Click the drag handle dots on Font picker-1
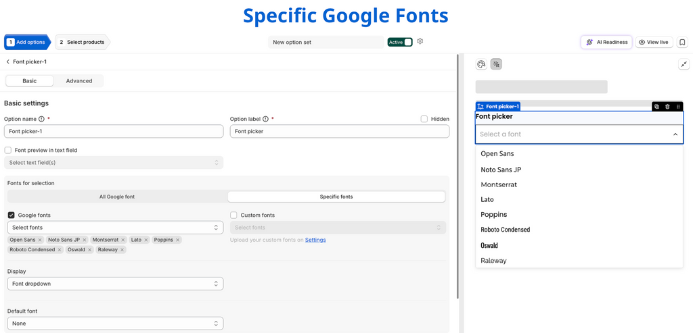 coord(678,107)
